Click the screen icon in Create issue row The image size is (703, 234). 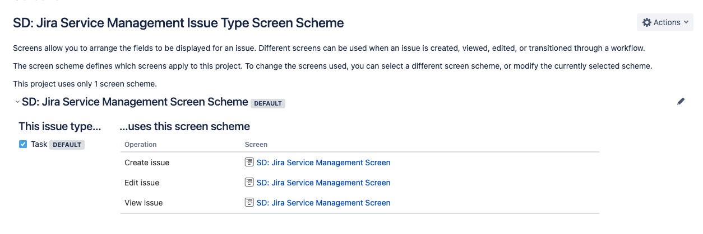(249, 163)
